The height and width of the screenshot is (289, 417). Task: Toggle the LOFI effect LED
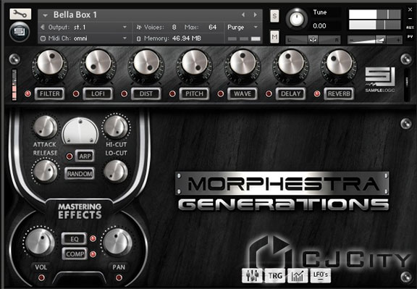[x=76, y=93]
